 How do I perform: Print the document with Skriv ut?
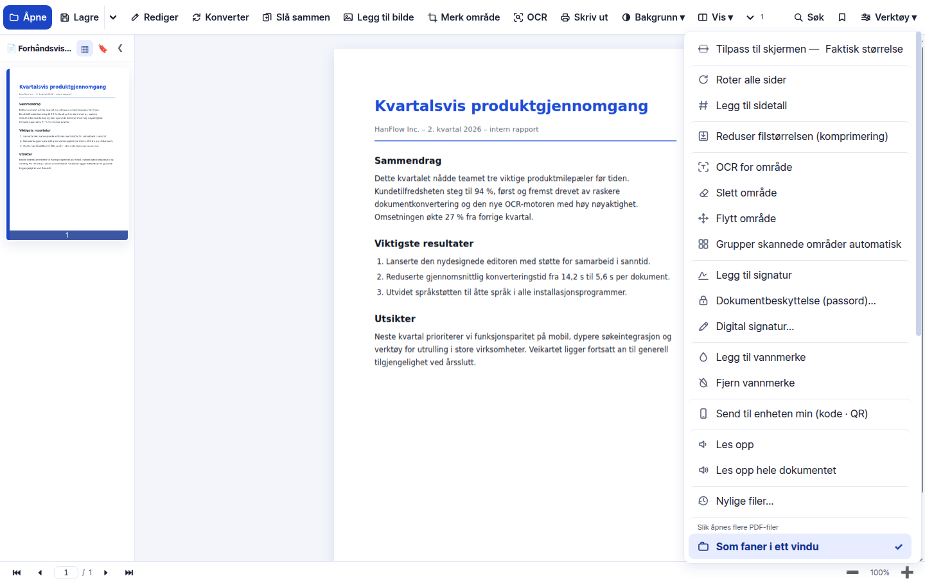pyautogui.click(x=584, y=17)
